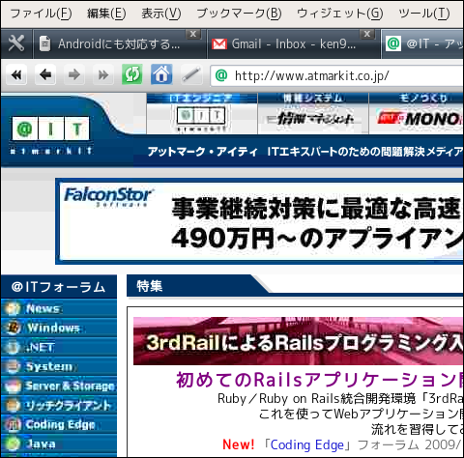Open the .NET forum link

tap(40, 347)
